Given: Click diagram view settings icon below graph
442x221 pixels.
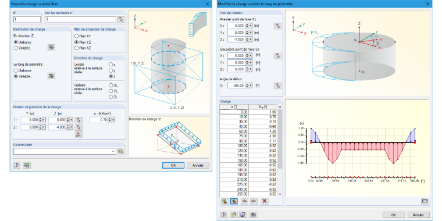Looking at the screenshot, I should pyautogui.click(x=425, y=201).
